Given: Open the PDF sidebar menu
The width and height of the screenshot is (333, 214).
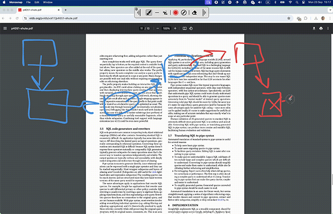Looking at the screenshot, I should 5,29.
